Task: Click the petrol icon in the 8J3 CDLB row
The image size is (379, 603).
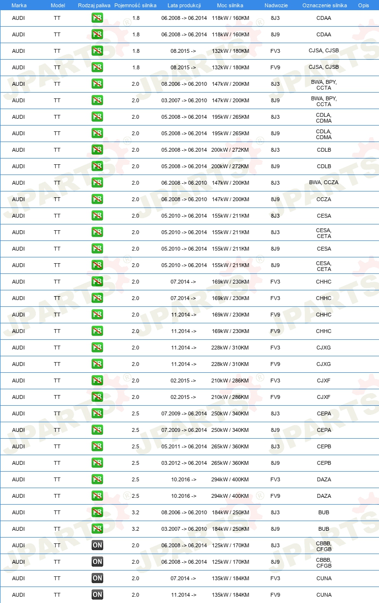Action: pos(97,150)
